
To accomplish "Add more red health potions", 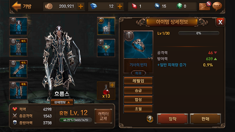I will click(x=112, y=85).
